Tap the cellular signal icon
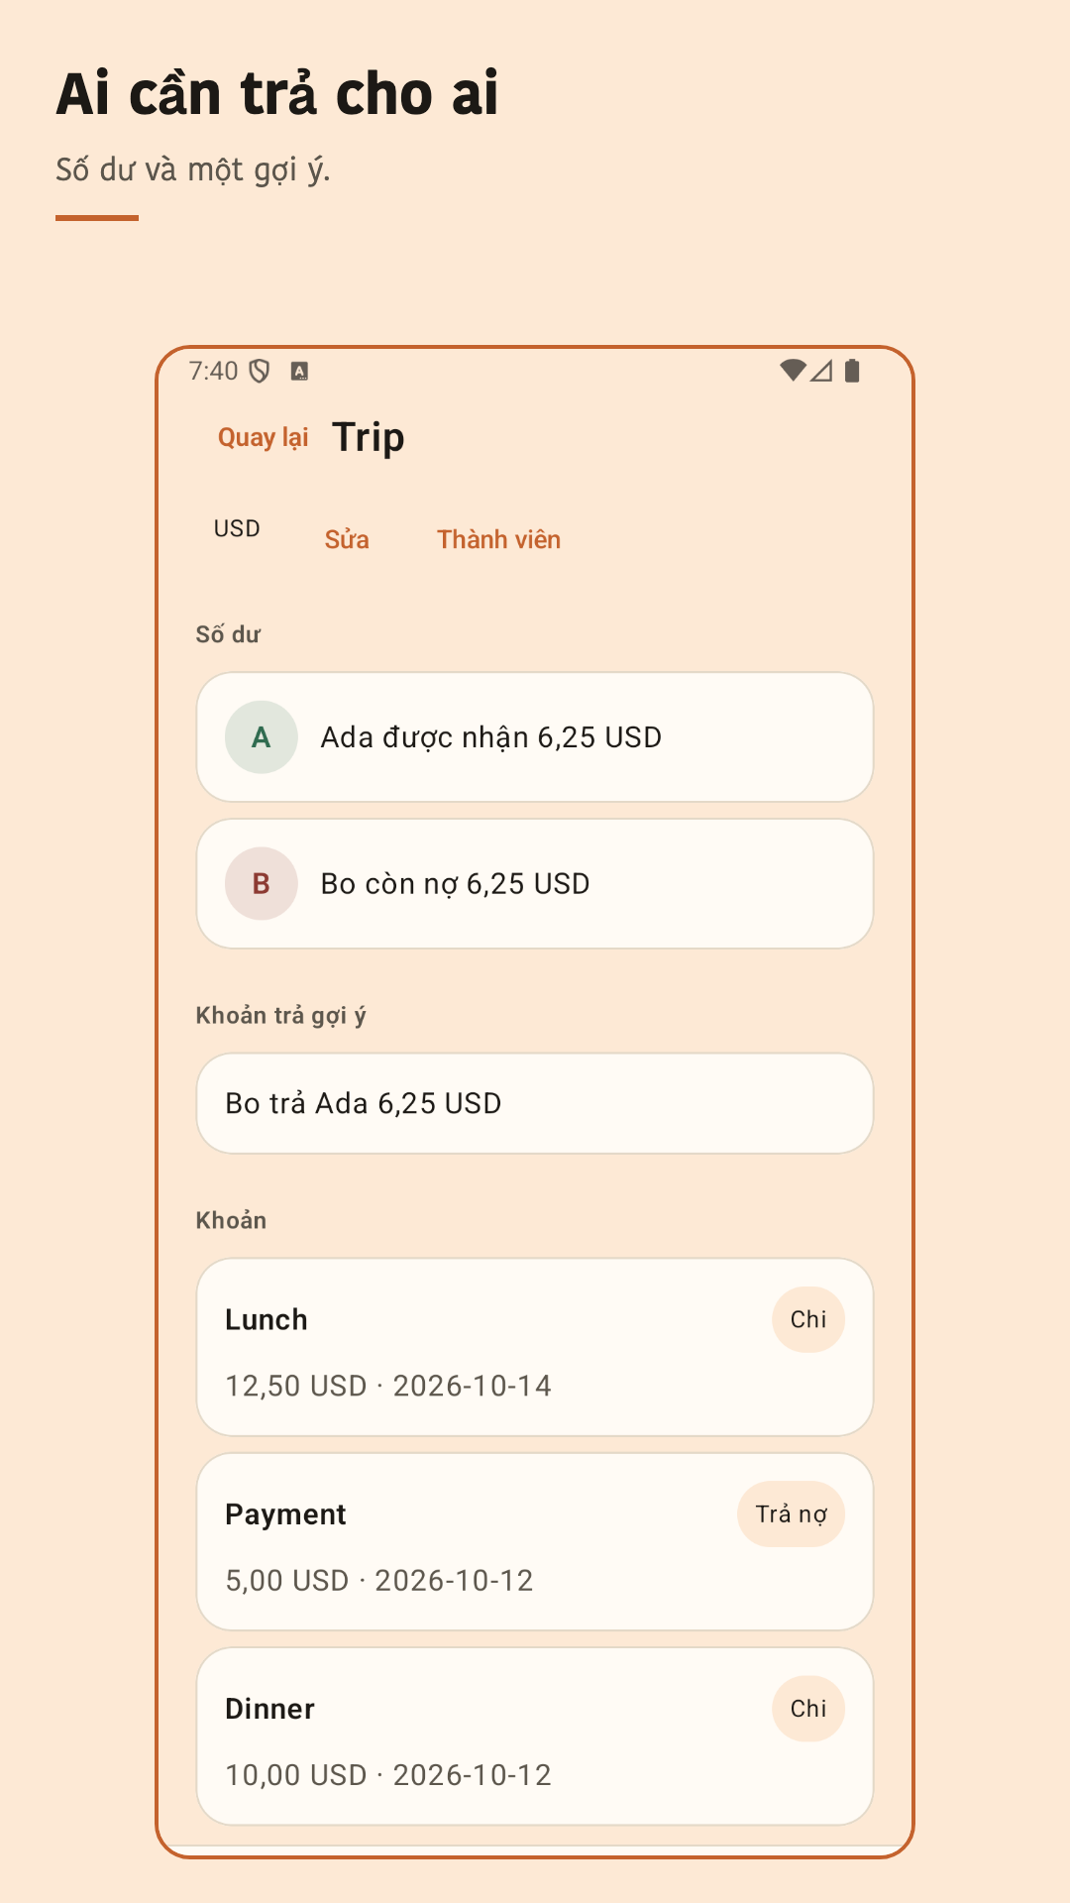This screenshot has height=1903, width=1070. click(821, 371)
